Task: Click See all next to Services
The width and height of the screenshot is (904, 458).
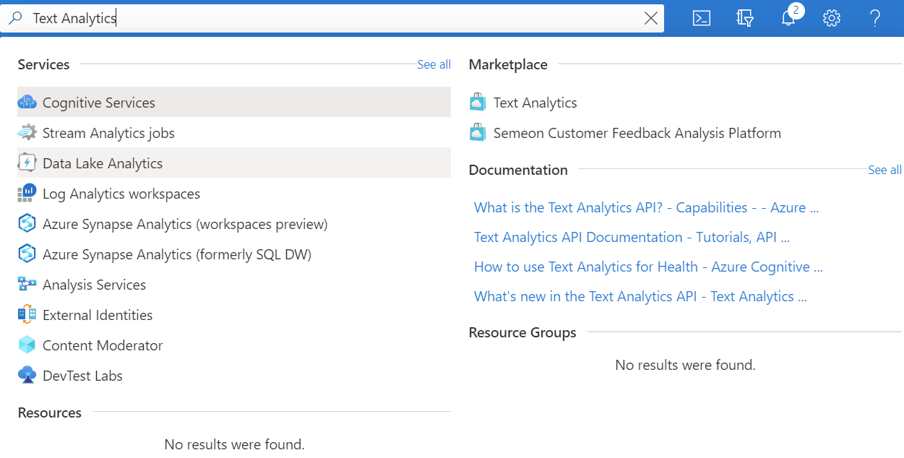Action: (434, 64)
